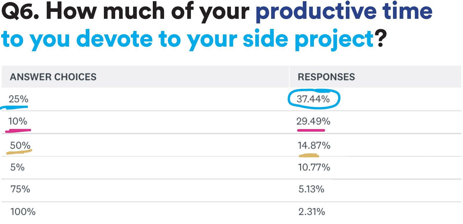Click the pink underline beneath 29.49%
Image resolution: width=463 pixels, height=224 pixels.
(311, 131)
